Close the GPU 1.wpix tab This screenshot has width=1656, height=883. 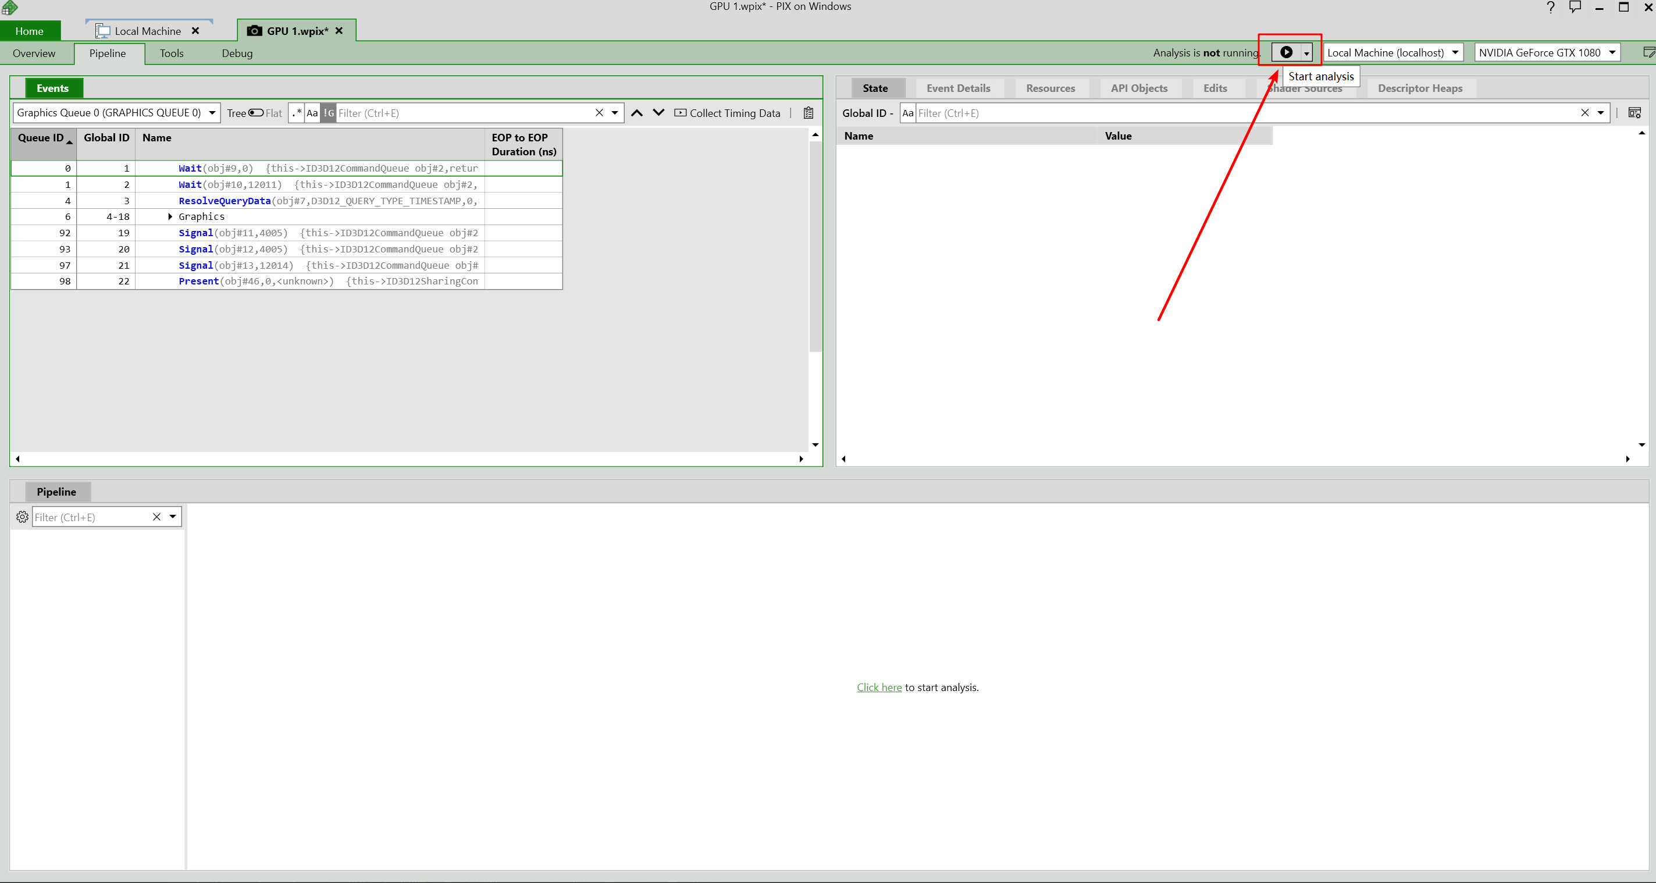339,31
